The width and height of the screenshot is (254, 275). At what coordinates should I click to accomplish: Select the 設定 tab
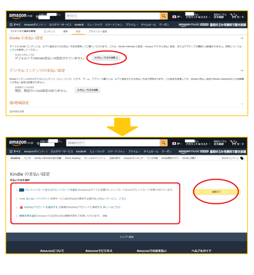click(78, 32)
